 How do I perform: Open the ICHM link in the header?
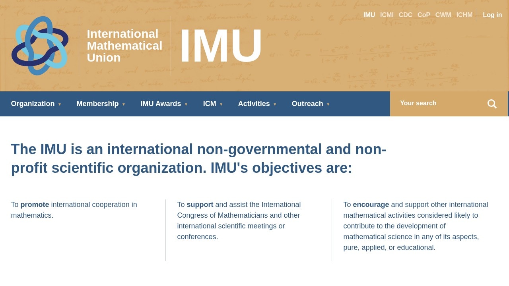coord(464,15)
